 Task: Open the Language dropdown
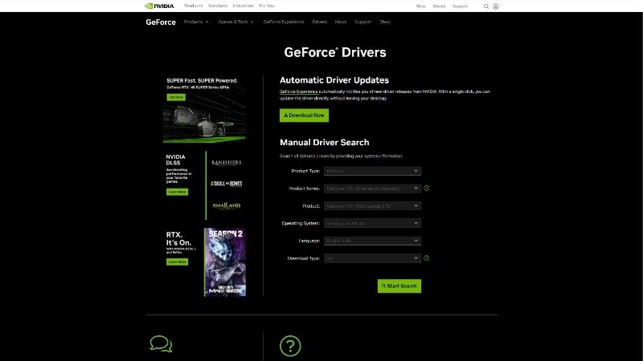point(372,241)
